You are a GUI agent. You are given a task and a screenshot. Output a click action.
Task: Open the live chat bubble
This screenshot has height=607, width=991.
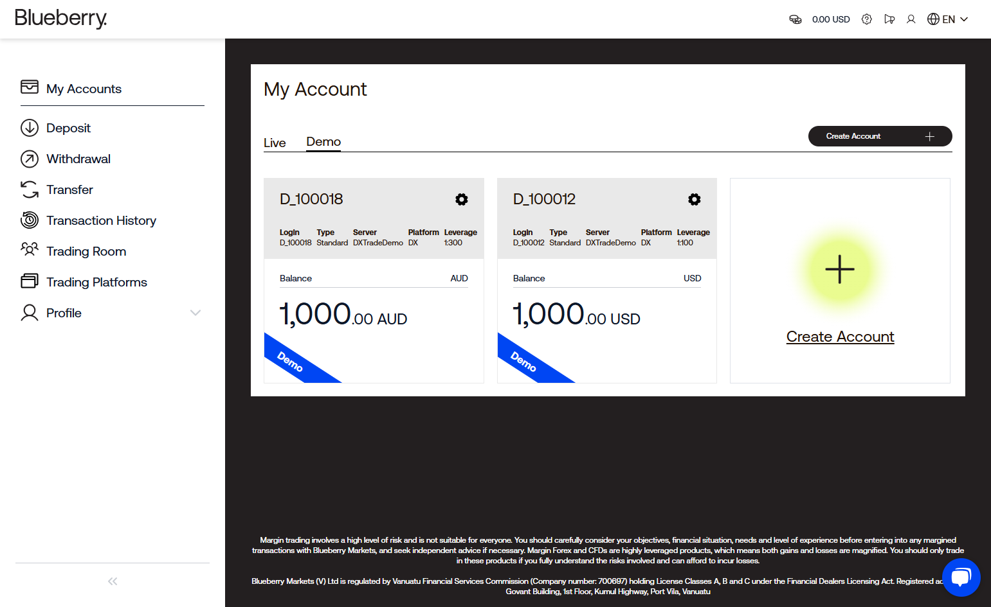click(961, 577)
